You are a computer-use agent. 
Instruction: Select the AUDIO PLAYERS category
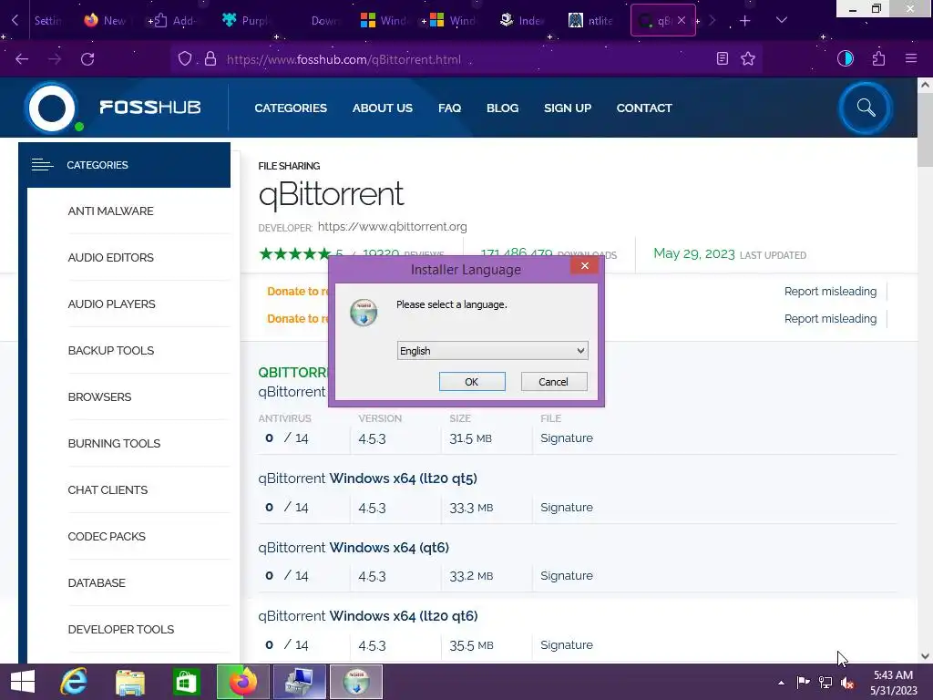(111, 304)
